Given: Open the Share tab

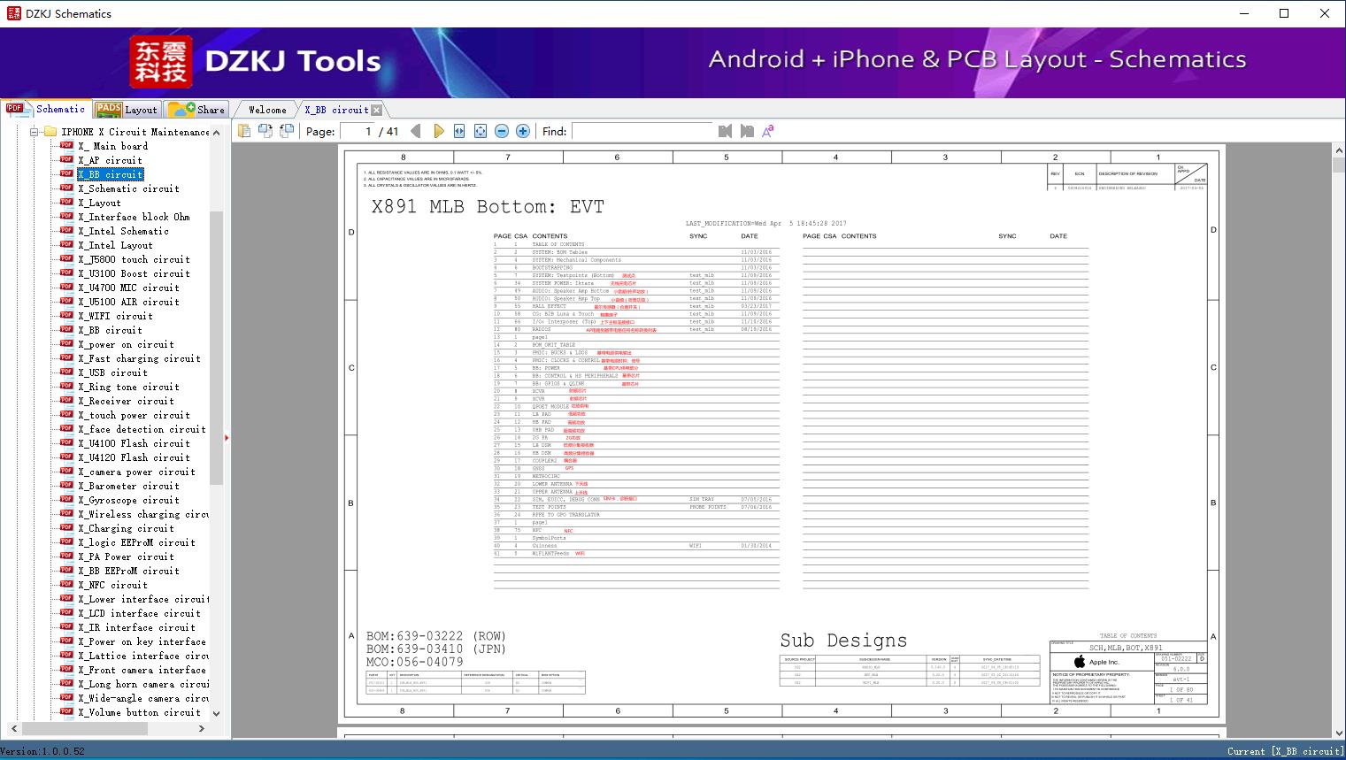Looking at the screenshot, I should [196, 110].
